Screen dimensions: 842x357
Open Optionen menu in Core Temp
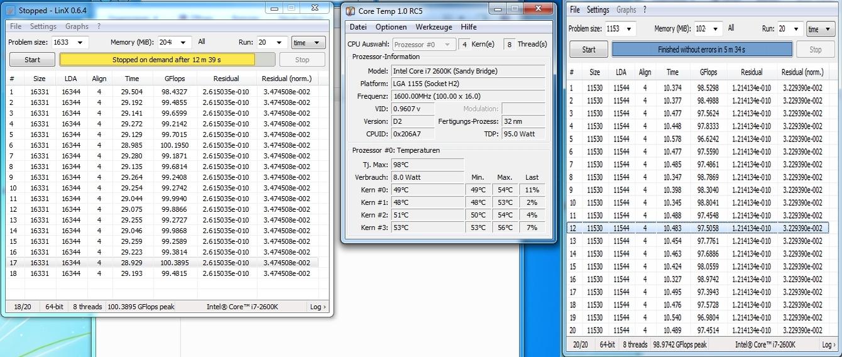(x=391, y=27)
